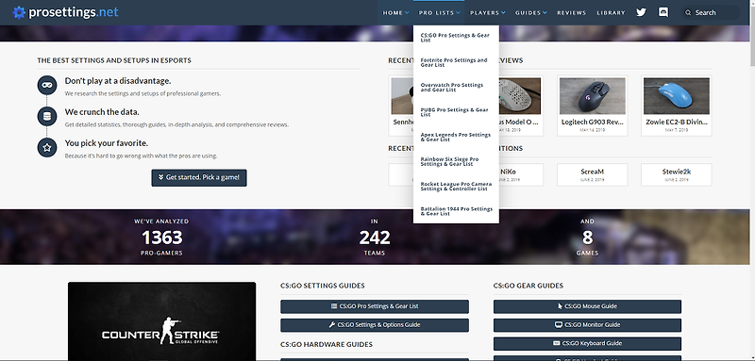The width and height of the screenshot is (755, 361).
Task: Open CS:GO Settings & Options Guide button
Action: coord(374,325)
